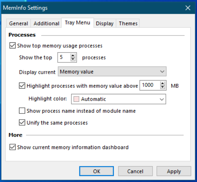Click the 'MemInfo Settings' window title
This screenshot has height=182, width=197.
25,8
